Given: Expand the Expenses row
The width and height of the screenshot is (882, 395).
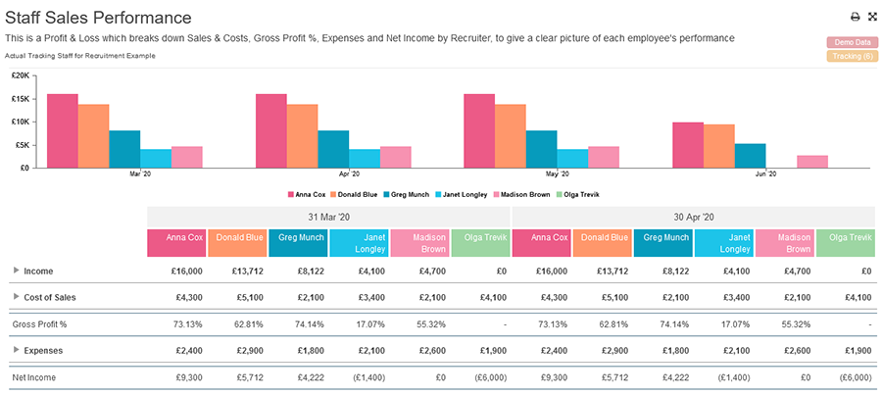Looking at the screenshot, I should click(17, 349).
